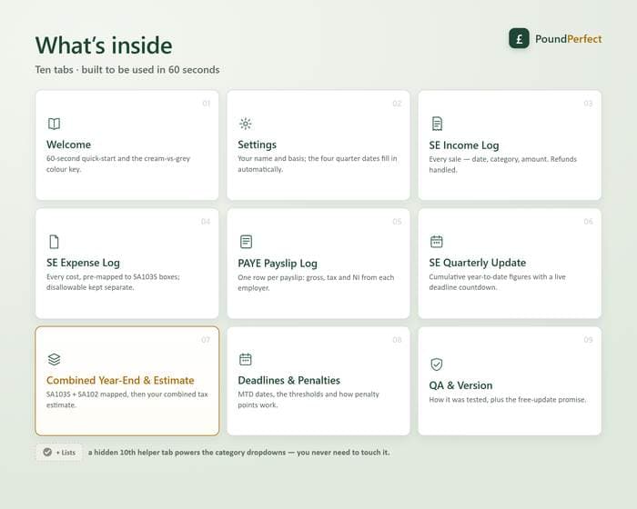The image size is (637, 509).
Task: Click the calendar icon on SE Quarterly Update
Action: click(436, 241)
